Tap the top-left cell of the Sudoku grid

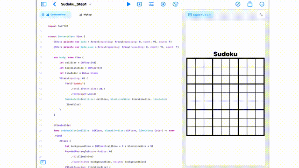[191, 63]
